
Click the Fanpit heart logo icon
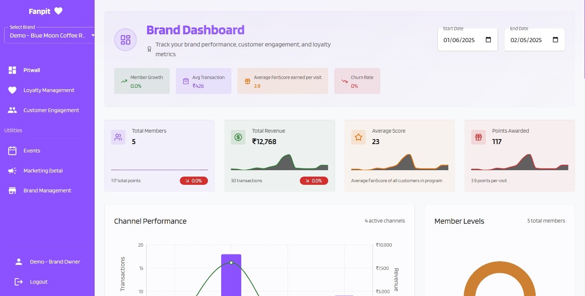click(58, 11)
